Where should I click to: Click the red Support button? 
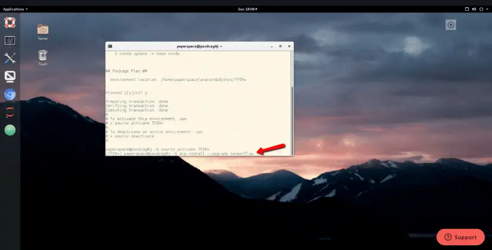[460, 237]
